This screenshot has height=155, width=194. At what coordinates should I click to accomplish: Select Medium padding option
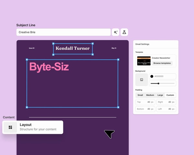tap(150, 95)
